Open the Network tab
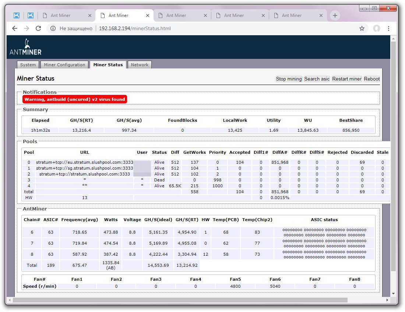Viewport: 405px width, 312px height. point(140,65)
